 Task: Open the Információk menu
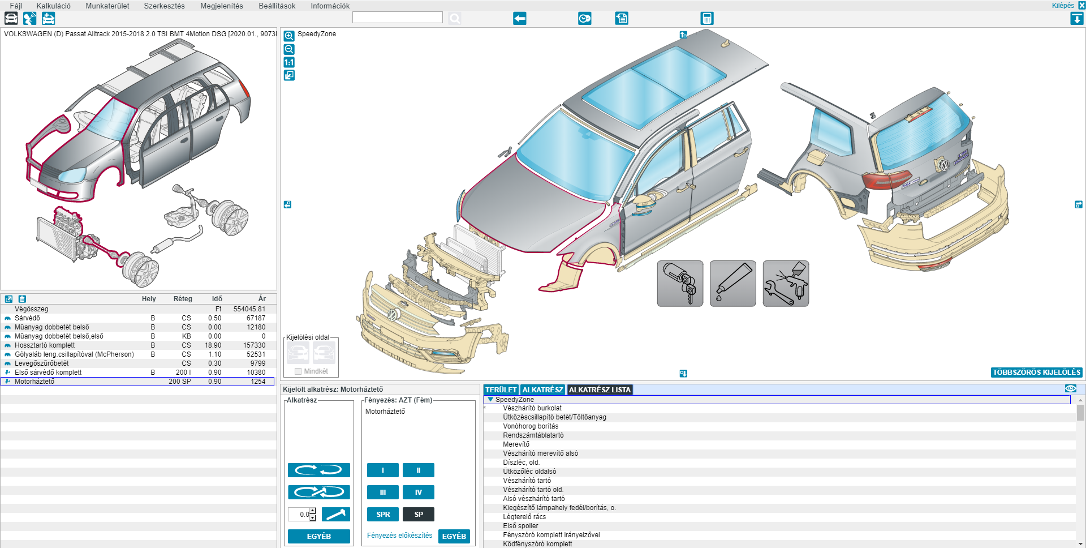click(x=330, y=6)
